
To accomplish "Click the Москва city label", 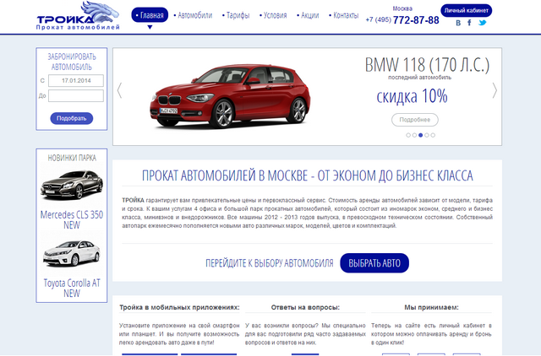I will 402,8.
